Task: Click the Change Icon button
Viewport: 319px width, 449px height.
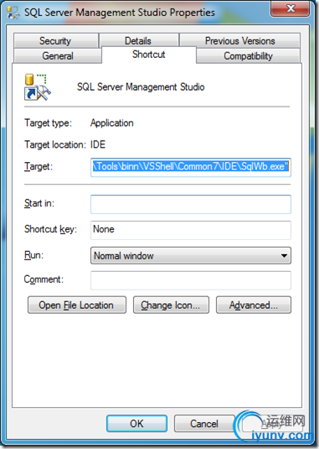Action: (171, 305)
